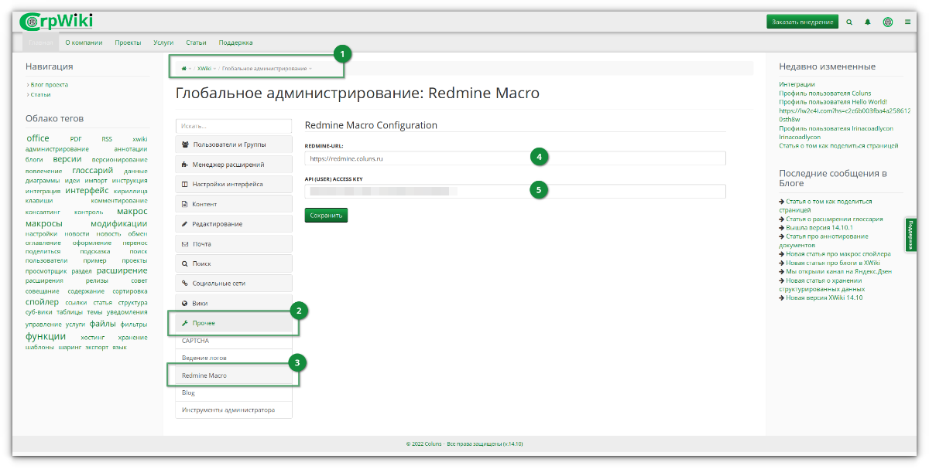
Task: Expand the Глобальное администрирование breadcrumb dropdown
Action: (310, 69)
